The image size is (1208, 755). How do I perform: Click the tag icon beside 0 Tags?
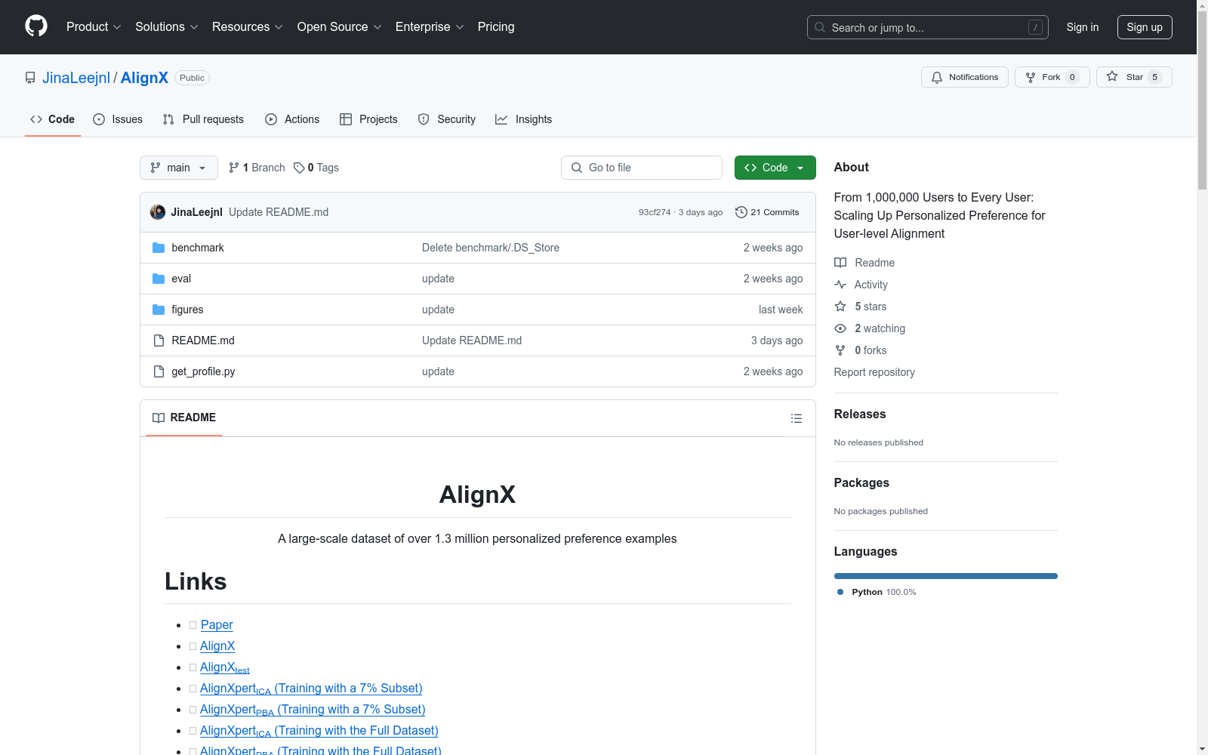[x=299, y=168]
